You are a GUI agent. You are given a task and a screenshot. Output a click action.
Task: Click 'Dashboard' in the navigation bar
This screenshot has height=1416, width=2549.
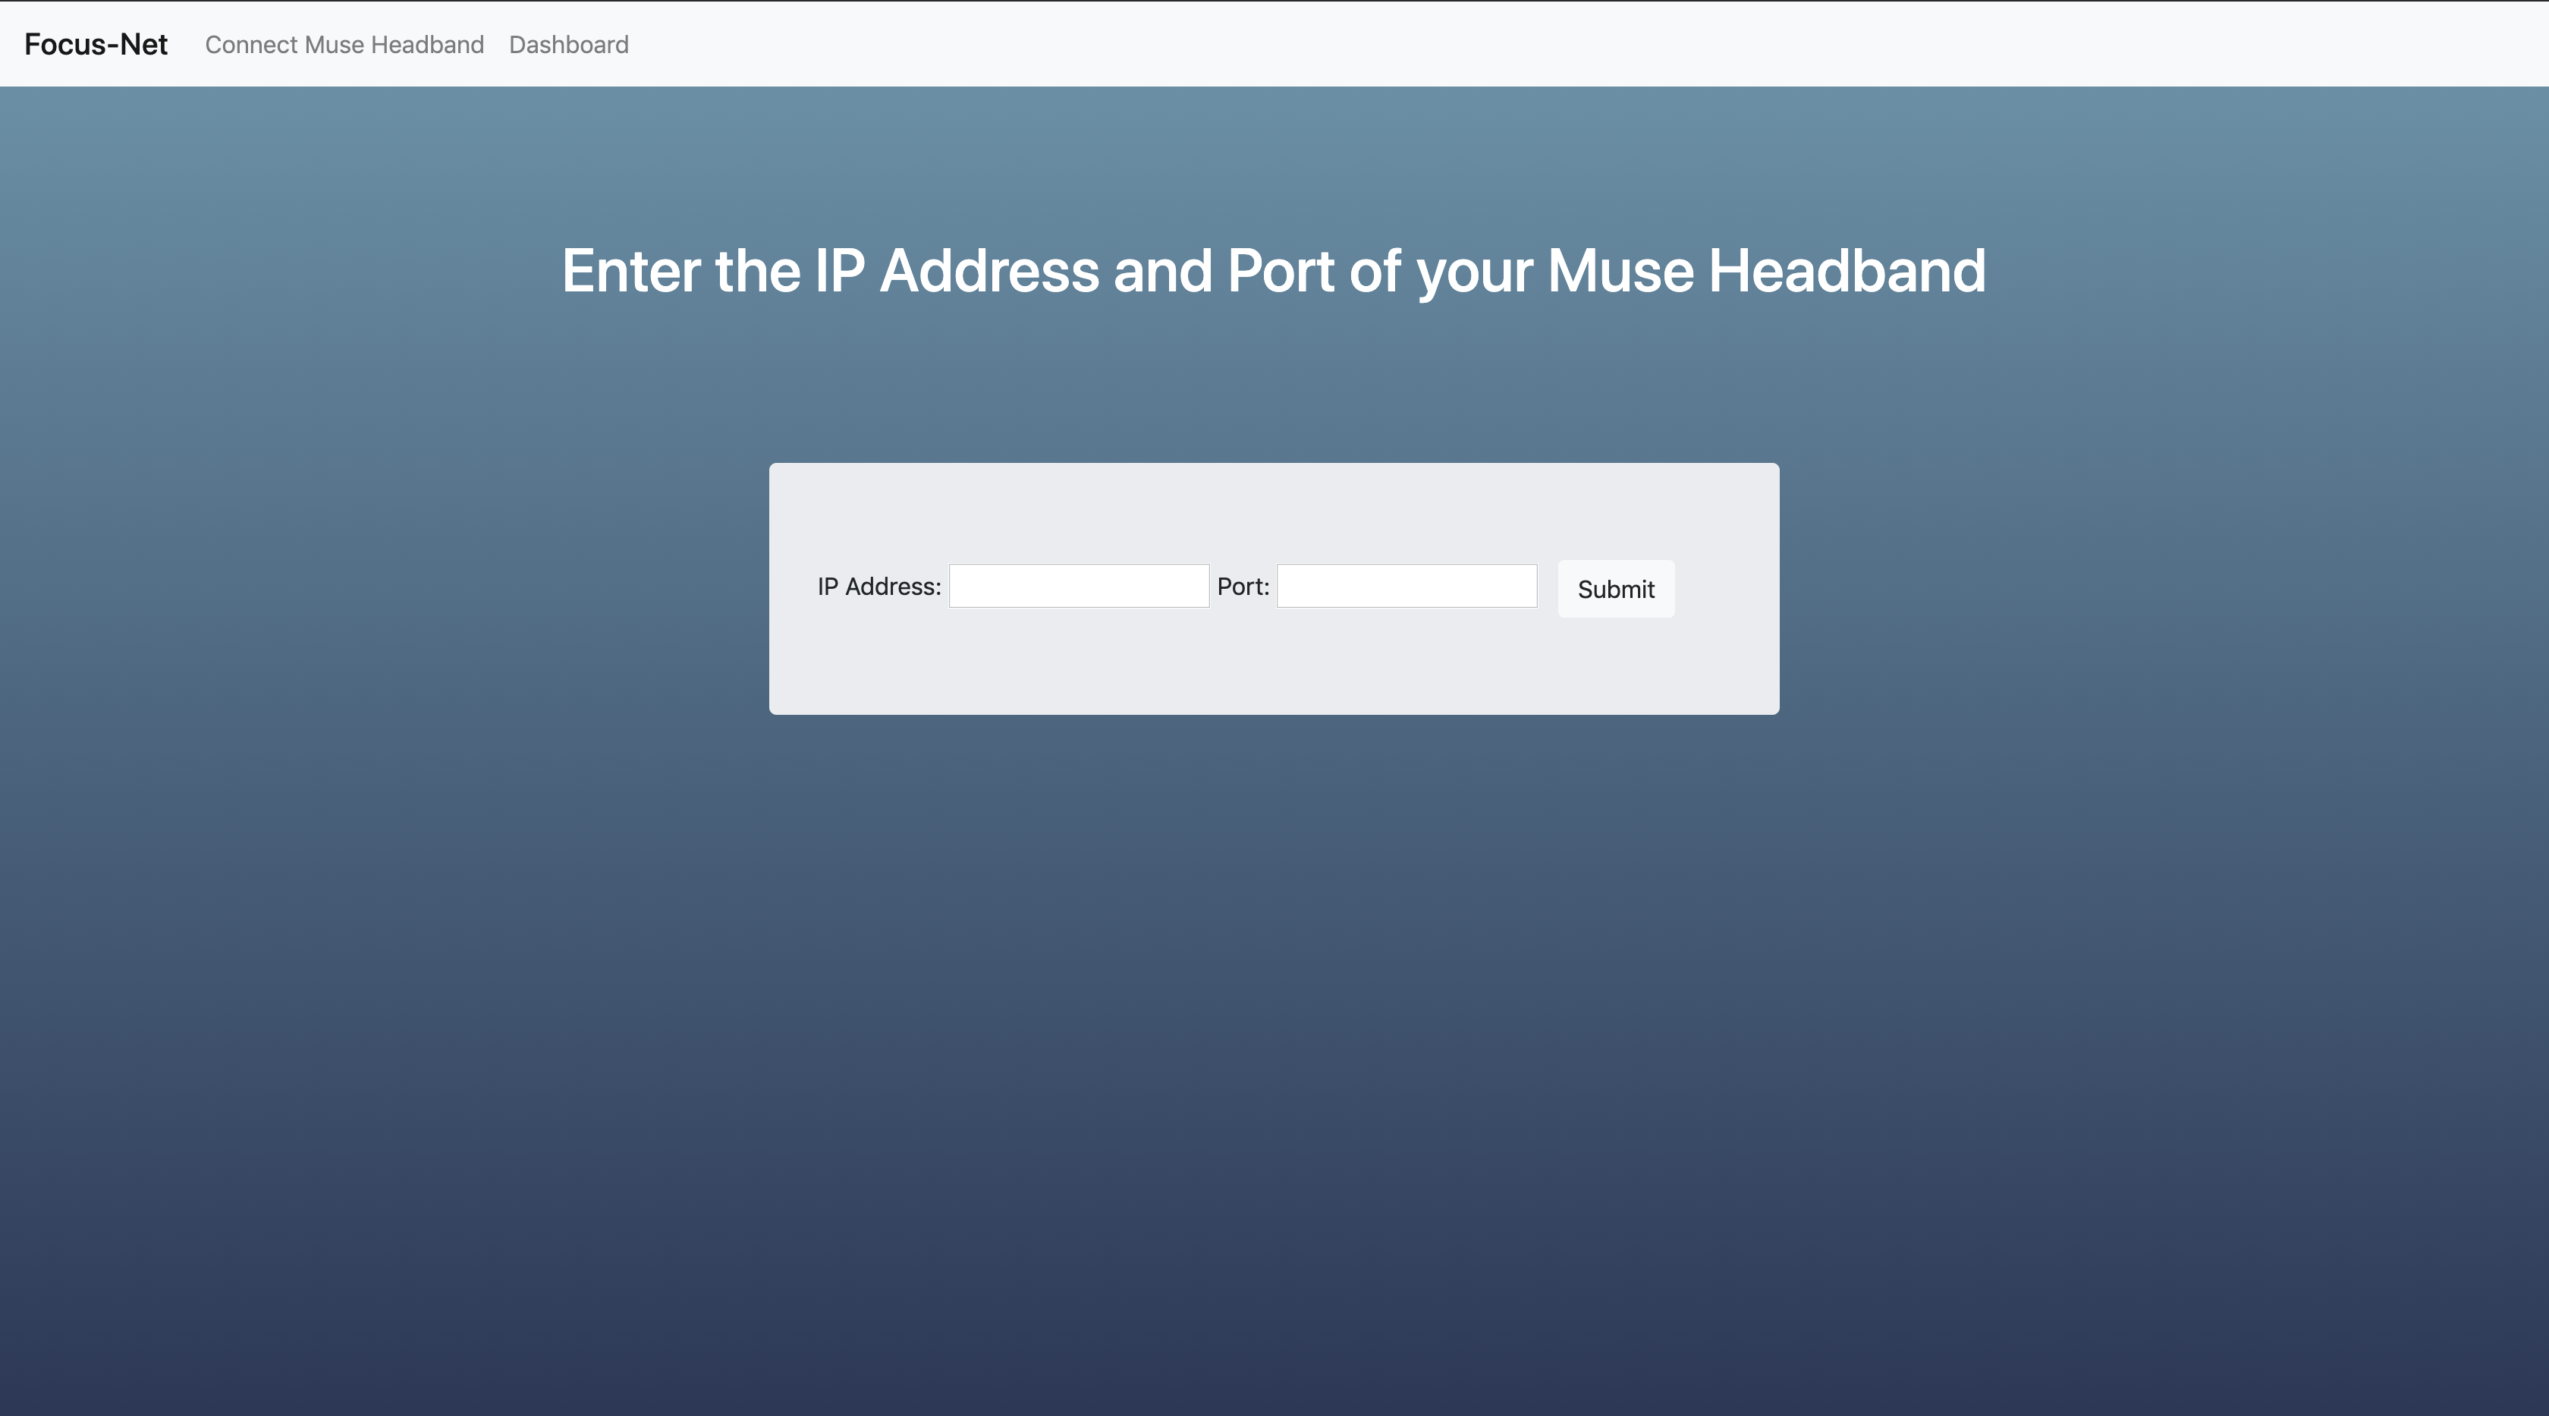coord(568,45)
